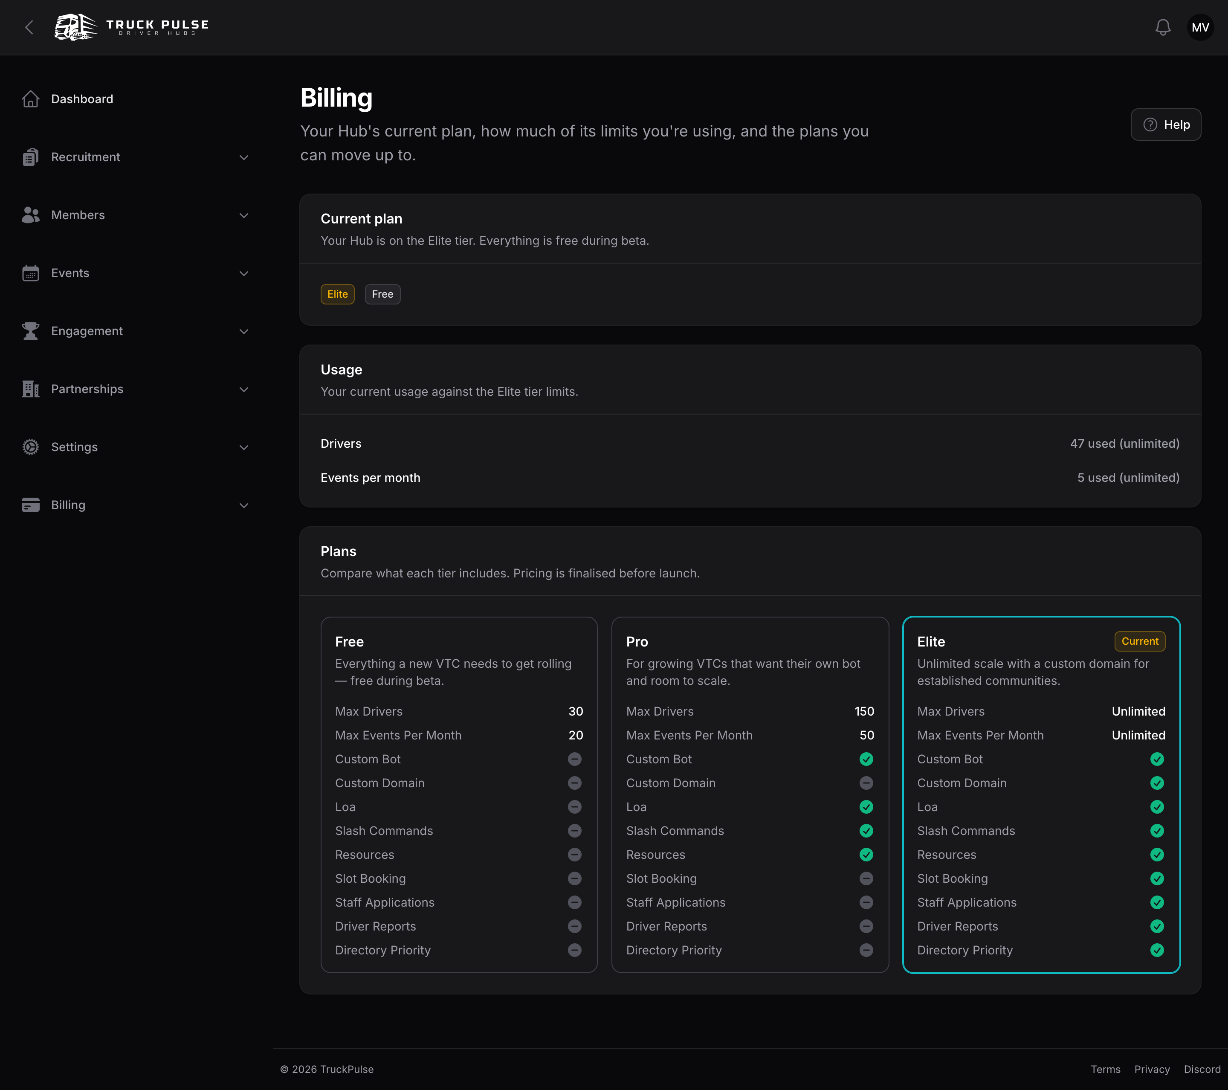Click the yellow Elite plan badge
The height and width of the screenshot is (1090, 1228).
click(337, 294)
